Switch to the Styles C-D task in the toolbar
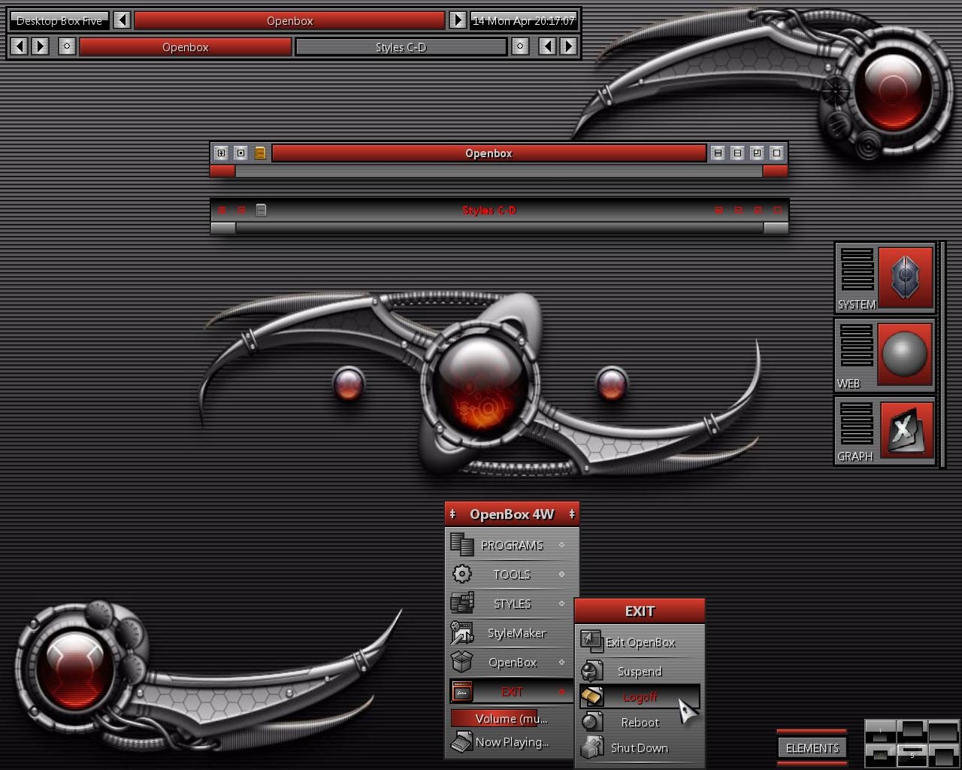Screen dimensions: 962x770 coord(401,47)
